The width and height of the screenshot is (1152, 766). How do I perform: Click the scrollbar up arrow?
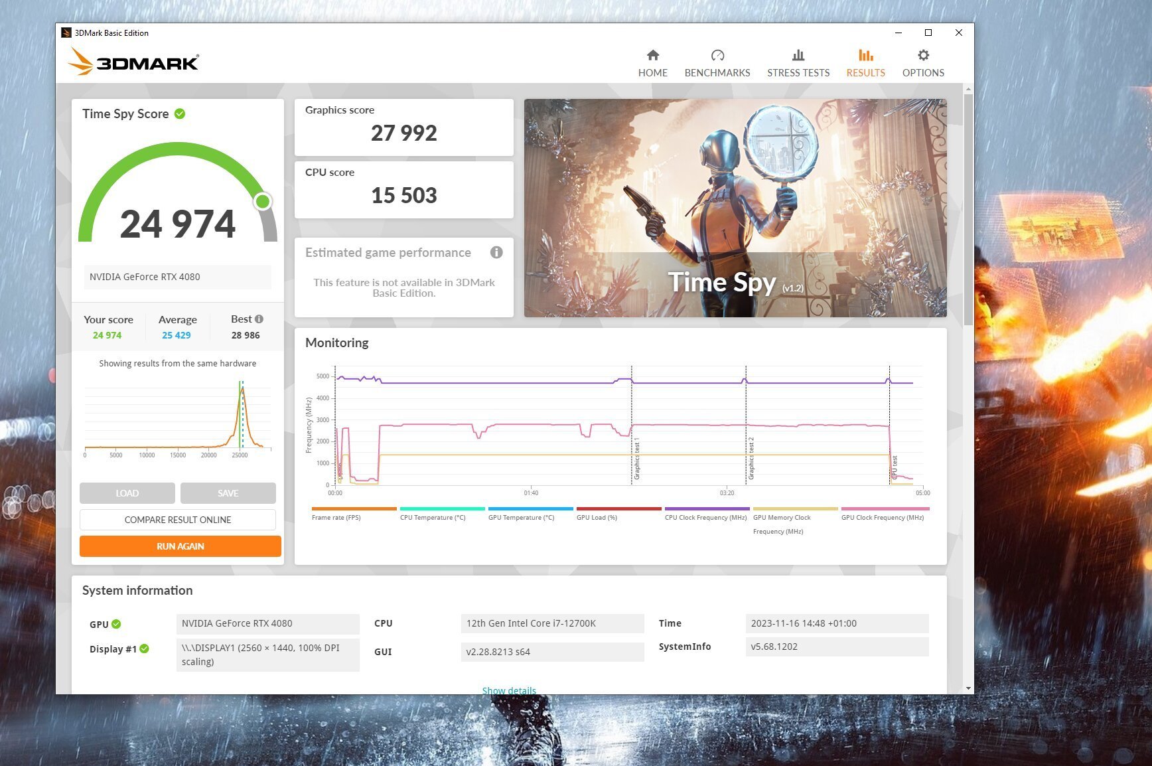tap(969, 89)
